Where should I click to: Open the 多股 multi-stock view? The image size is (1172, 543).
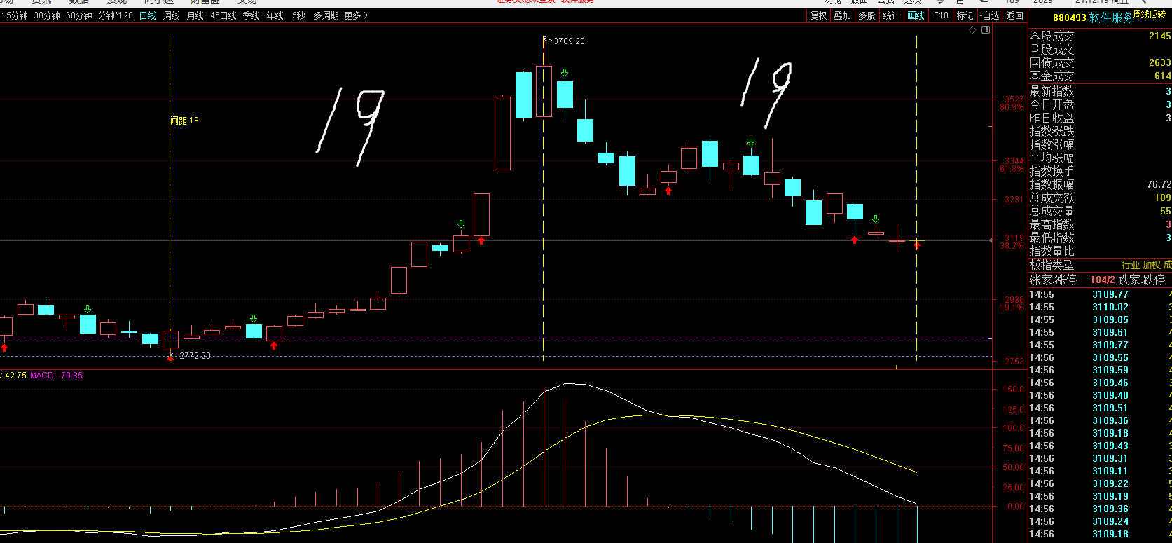[867, 15]
